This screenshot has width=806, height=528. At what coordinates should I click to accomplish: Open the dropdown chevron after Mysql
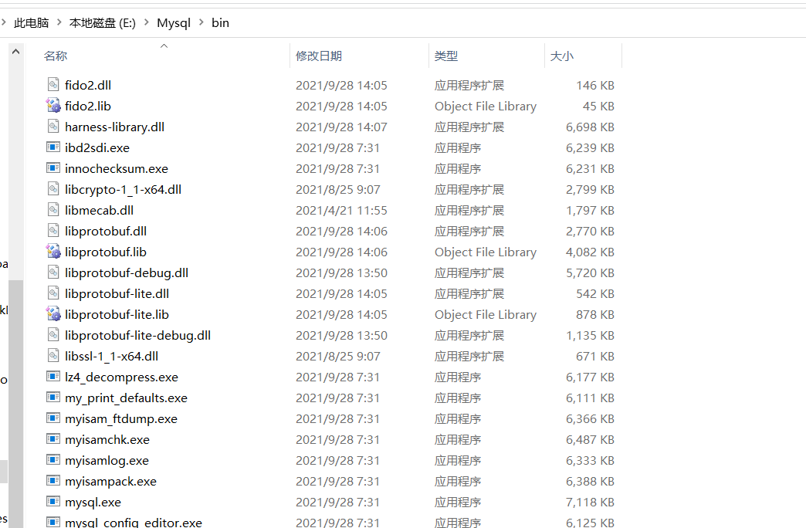[x=201, y=22]
